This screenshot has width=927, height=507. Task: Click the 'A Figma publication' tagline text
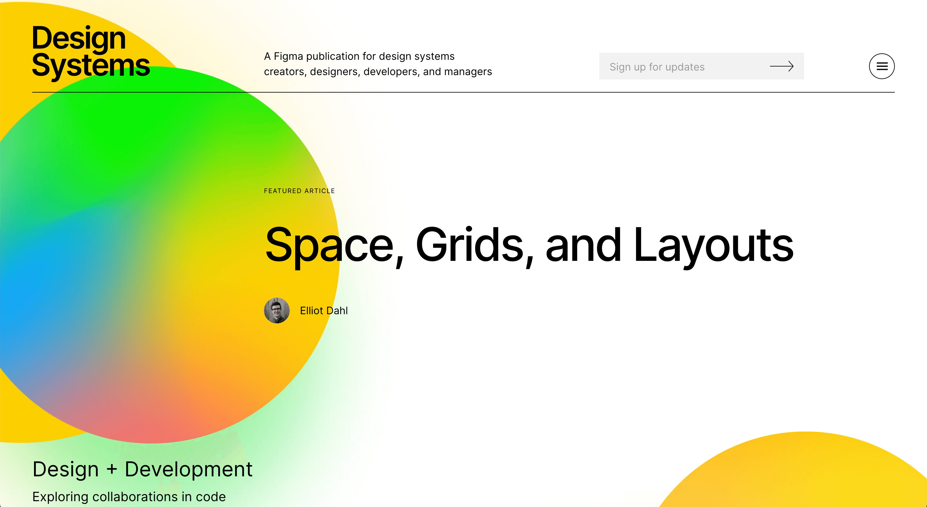pos(359,56)
